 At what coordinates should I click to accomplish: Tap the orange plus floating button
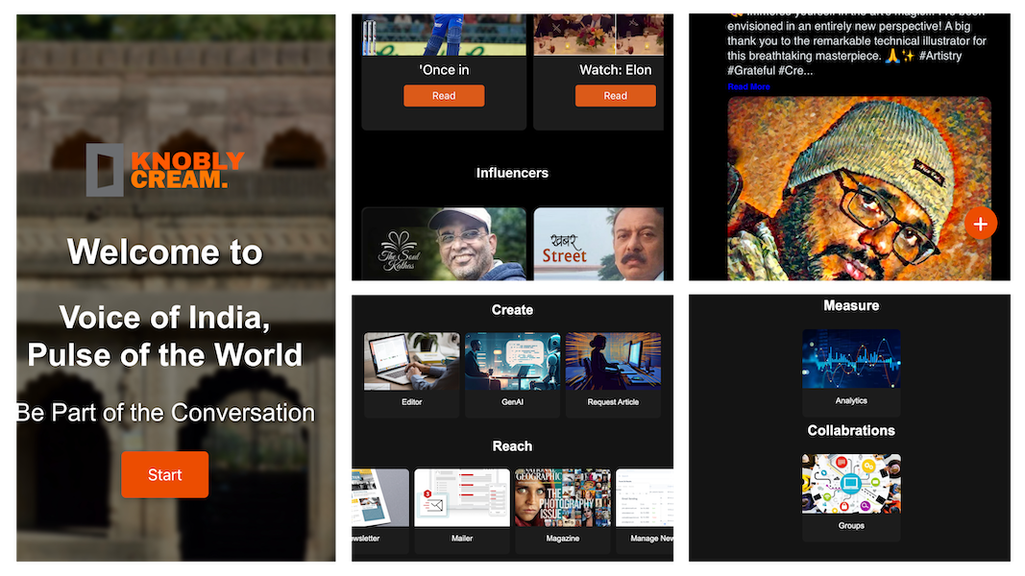point(980,224)
